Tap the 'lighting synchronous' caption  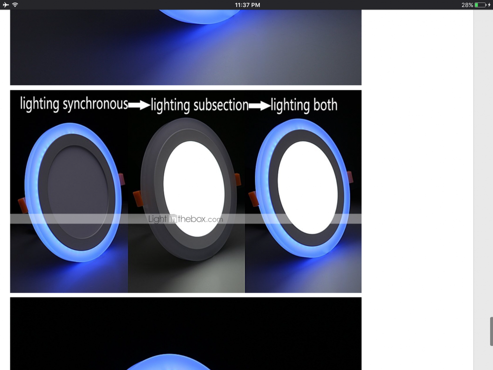[74, 104]
